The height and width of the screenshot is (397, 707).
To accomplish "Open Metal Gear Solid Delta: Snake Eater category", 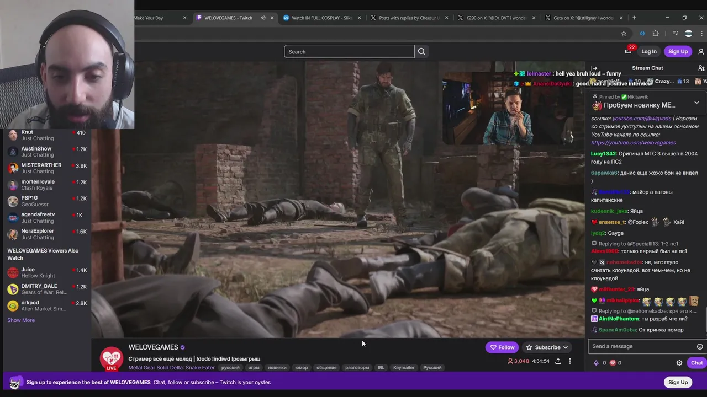I will pos(172,368).
